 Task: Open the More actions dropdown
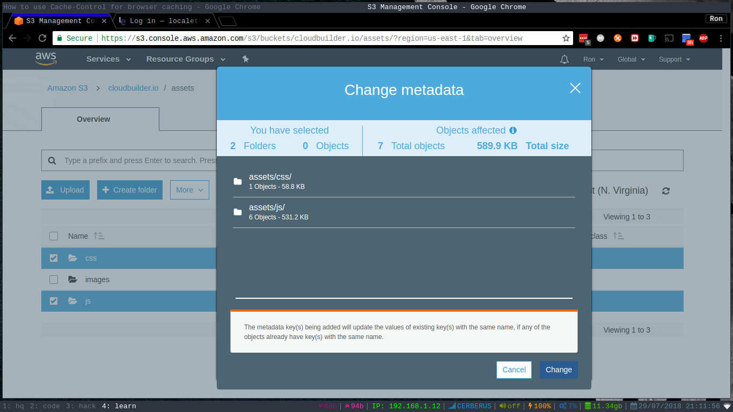coord(189,190)
